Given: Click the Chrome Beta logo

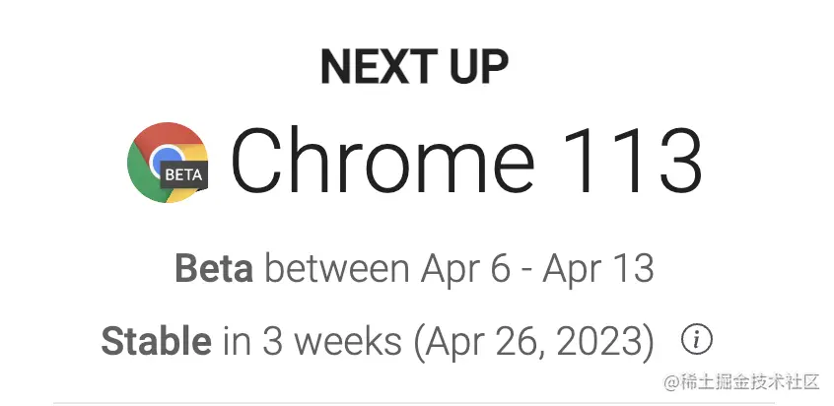Looking at the screenshot, I should pyautogui.click(x=168, y=163).
